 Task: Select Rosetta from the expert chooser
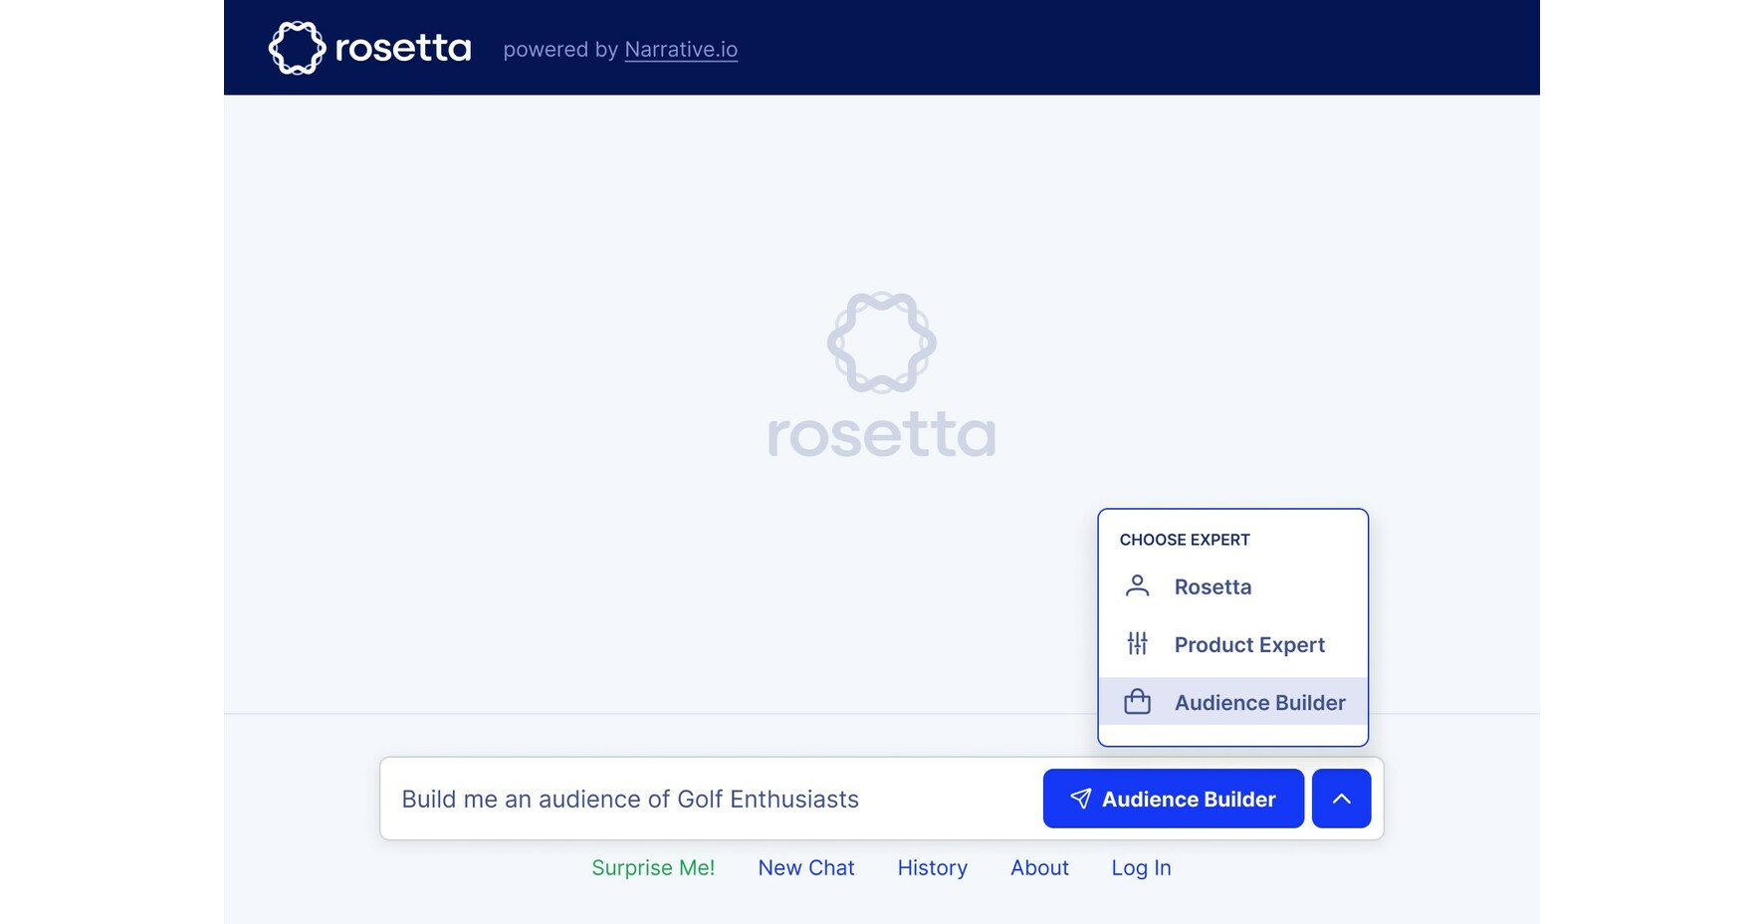(x=1213, y=586)
